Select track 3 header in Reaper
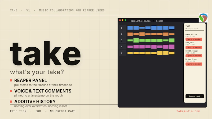Image resolution: width=212 pixels, height=119 pixels. (x=122, y=40)
